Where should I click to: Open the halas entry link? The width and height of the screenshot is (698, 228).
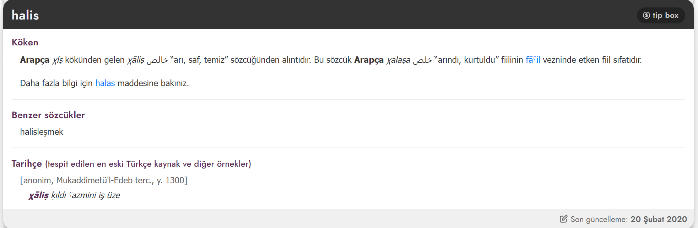pos(105,83)
